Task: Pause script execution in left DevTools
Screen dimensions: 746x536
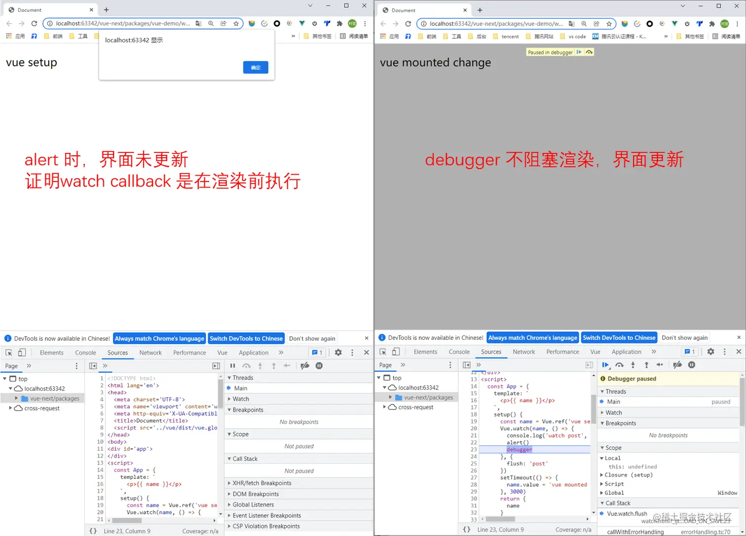Action: tap(233, 366)
